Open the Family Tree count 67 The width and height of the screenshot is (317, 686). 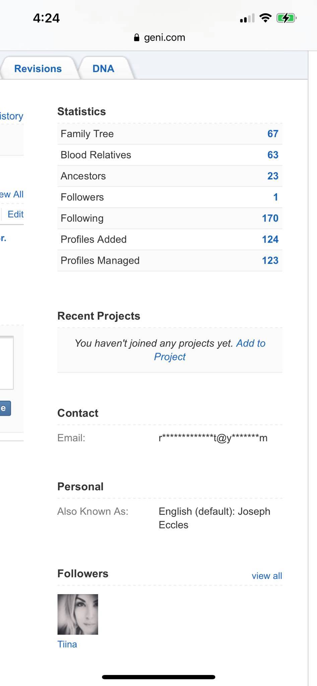pos(272,134)
